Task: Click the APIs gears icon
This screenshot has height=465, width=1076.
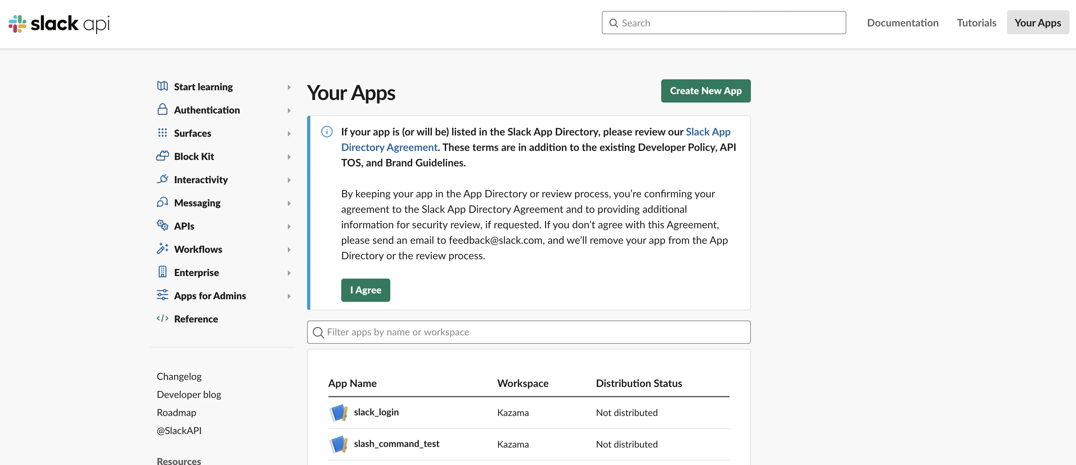Action: (x=163, y=225)
